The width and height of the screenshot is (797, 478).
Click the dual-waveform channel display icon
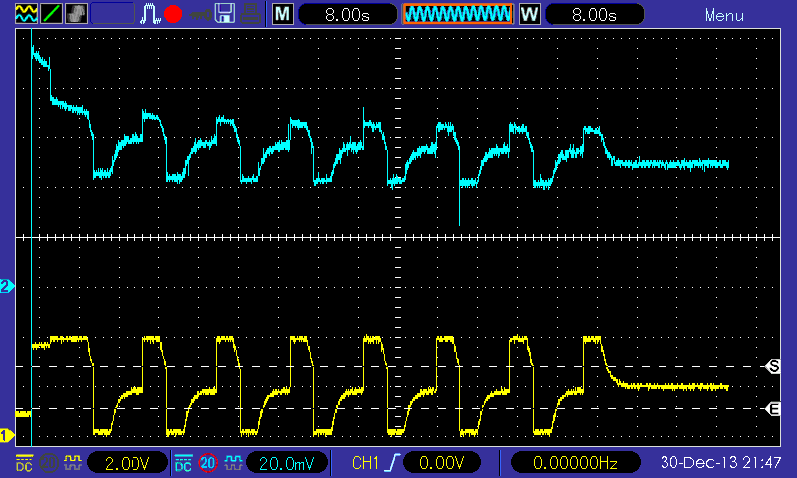pos(26,14)
